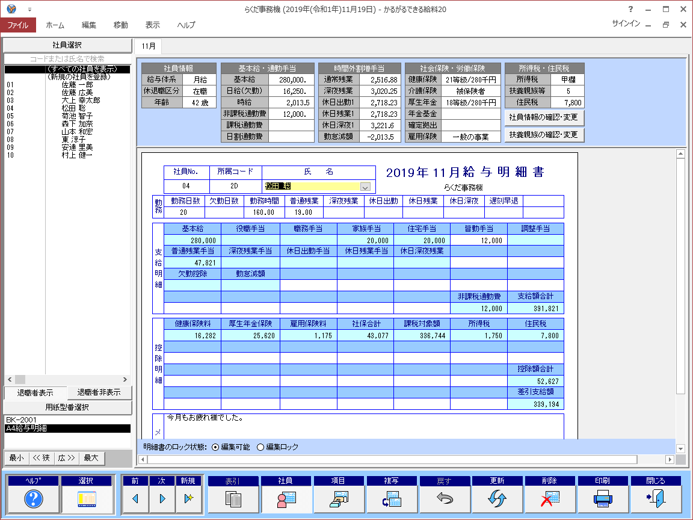Viewport: 693px width, 520px height.
Task: Click the 最大 size button
Action: pos(91,458)
